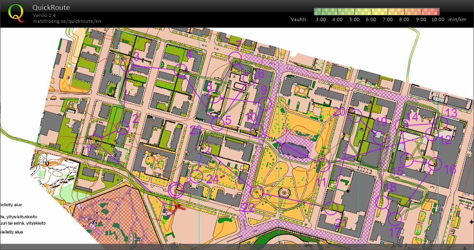Select control circle 24 on the map
The width and height of the screenshot is (474, 250).
pos(196,177)
